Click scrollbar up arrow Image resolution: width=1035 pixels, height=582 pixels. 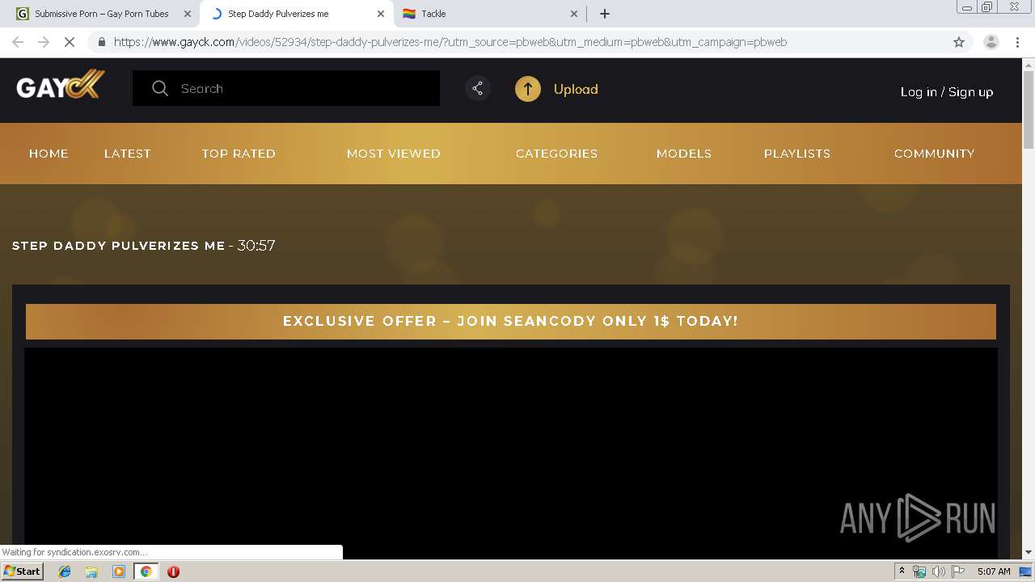coord(1029,64)
